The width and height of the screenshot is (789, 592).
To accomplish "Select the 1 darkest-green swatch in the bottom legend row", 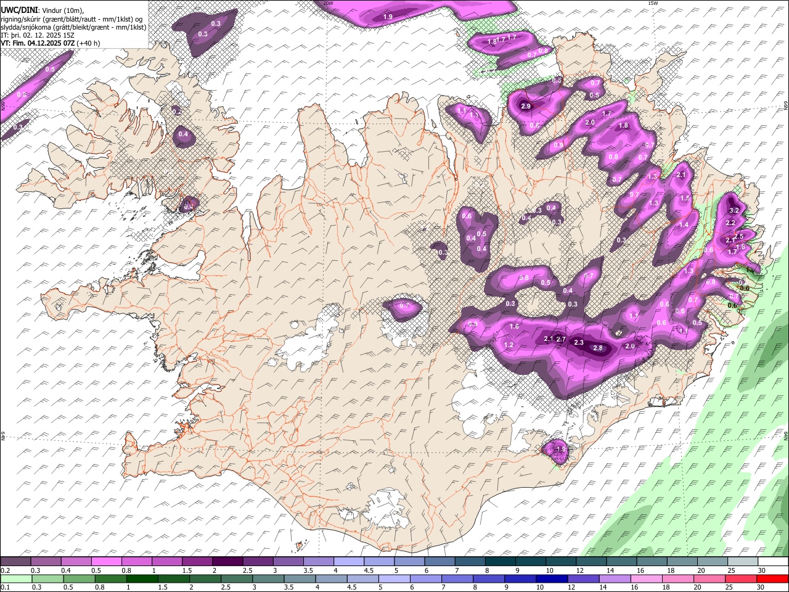I will click(142, 578).
